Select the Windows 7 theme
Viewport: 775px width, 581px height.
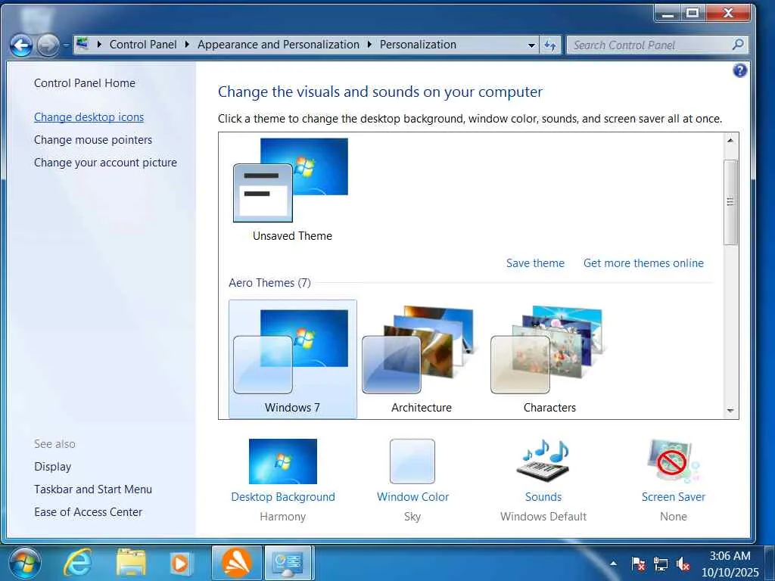(x=293, y=359)
